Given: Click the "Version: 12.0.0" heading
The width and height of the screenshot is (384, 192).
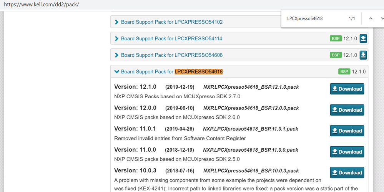Looking at the screenshot, I should 135,108.
